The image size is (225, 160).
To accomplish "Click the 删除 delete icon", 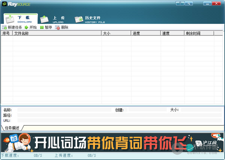I will click(57, 27).
